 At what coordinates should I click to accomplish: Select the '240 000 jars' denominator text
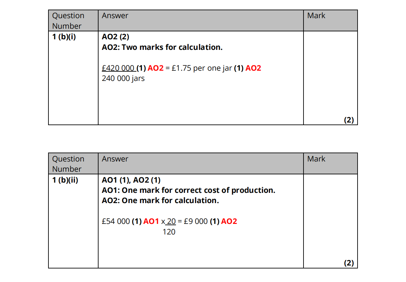(123, 79)
